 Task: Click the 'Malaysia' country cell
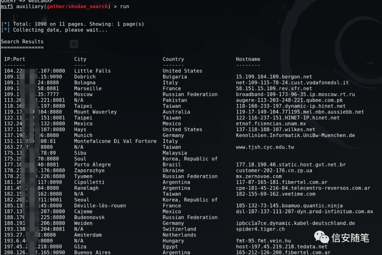pos(175,153)
